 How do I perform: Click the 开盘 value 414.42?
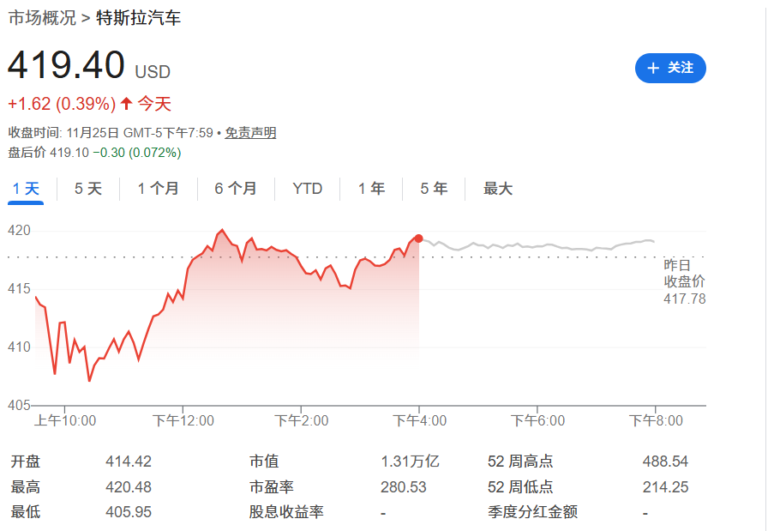[129, 461]
